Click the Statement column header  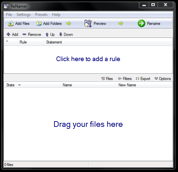pyautogui.click(x=108, y=42)
